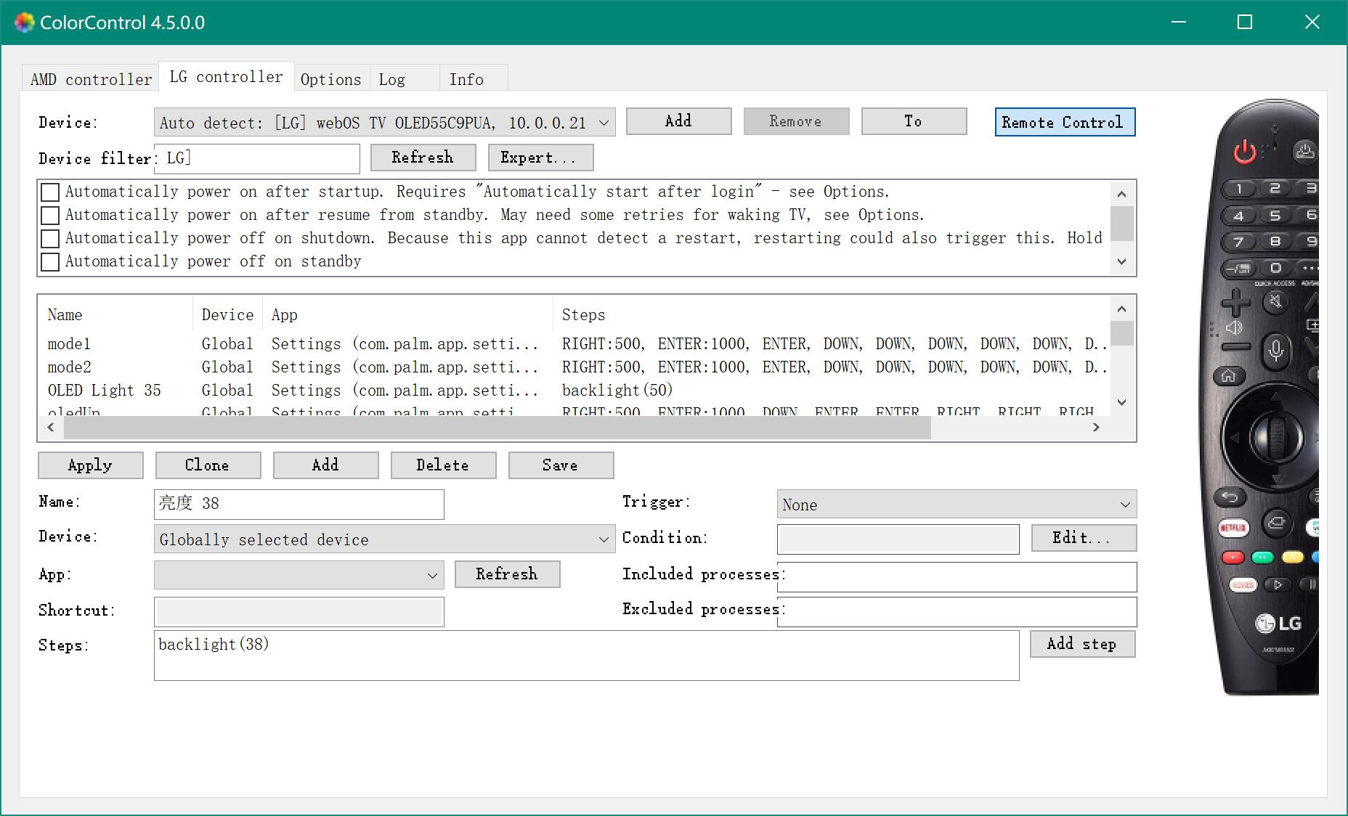Click the Refresh button beside Device filter

[x=423, y=158]
